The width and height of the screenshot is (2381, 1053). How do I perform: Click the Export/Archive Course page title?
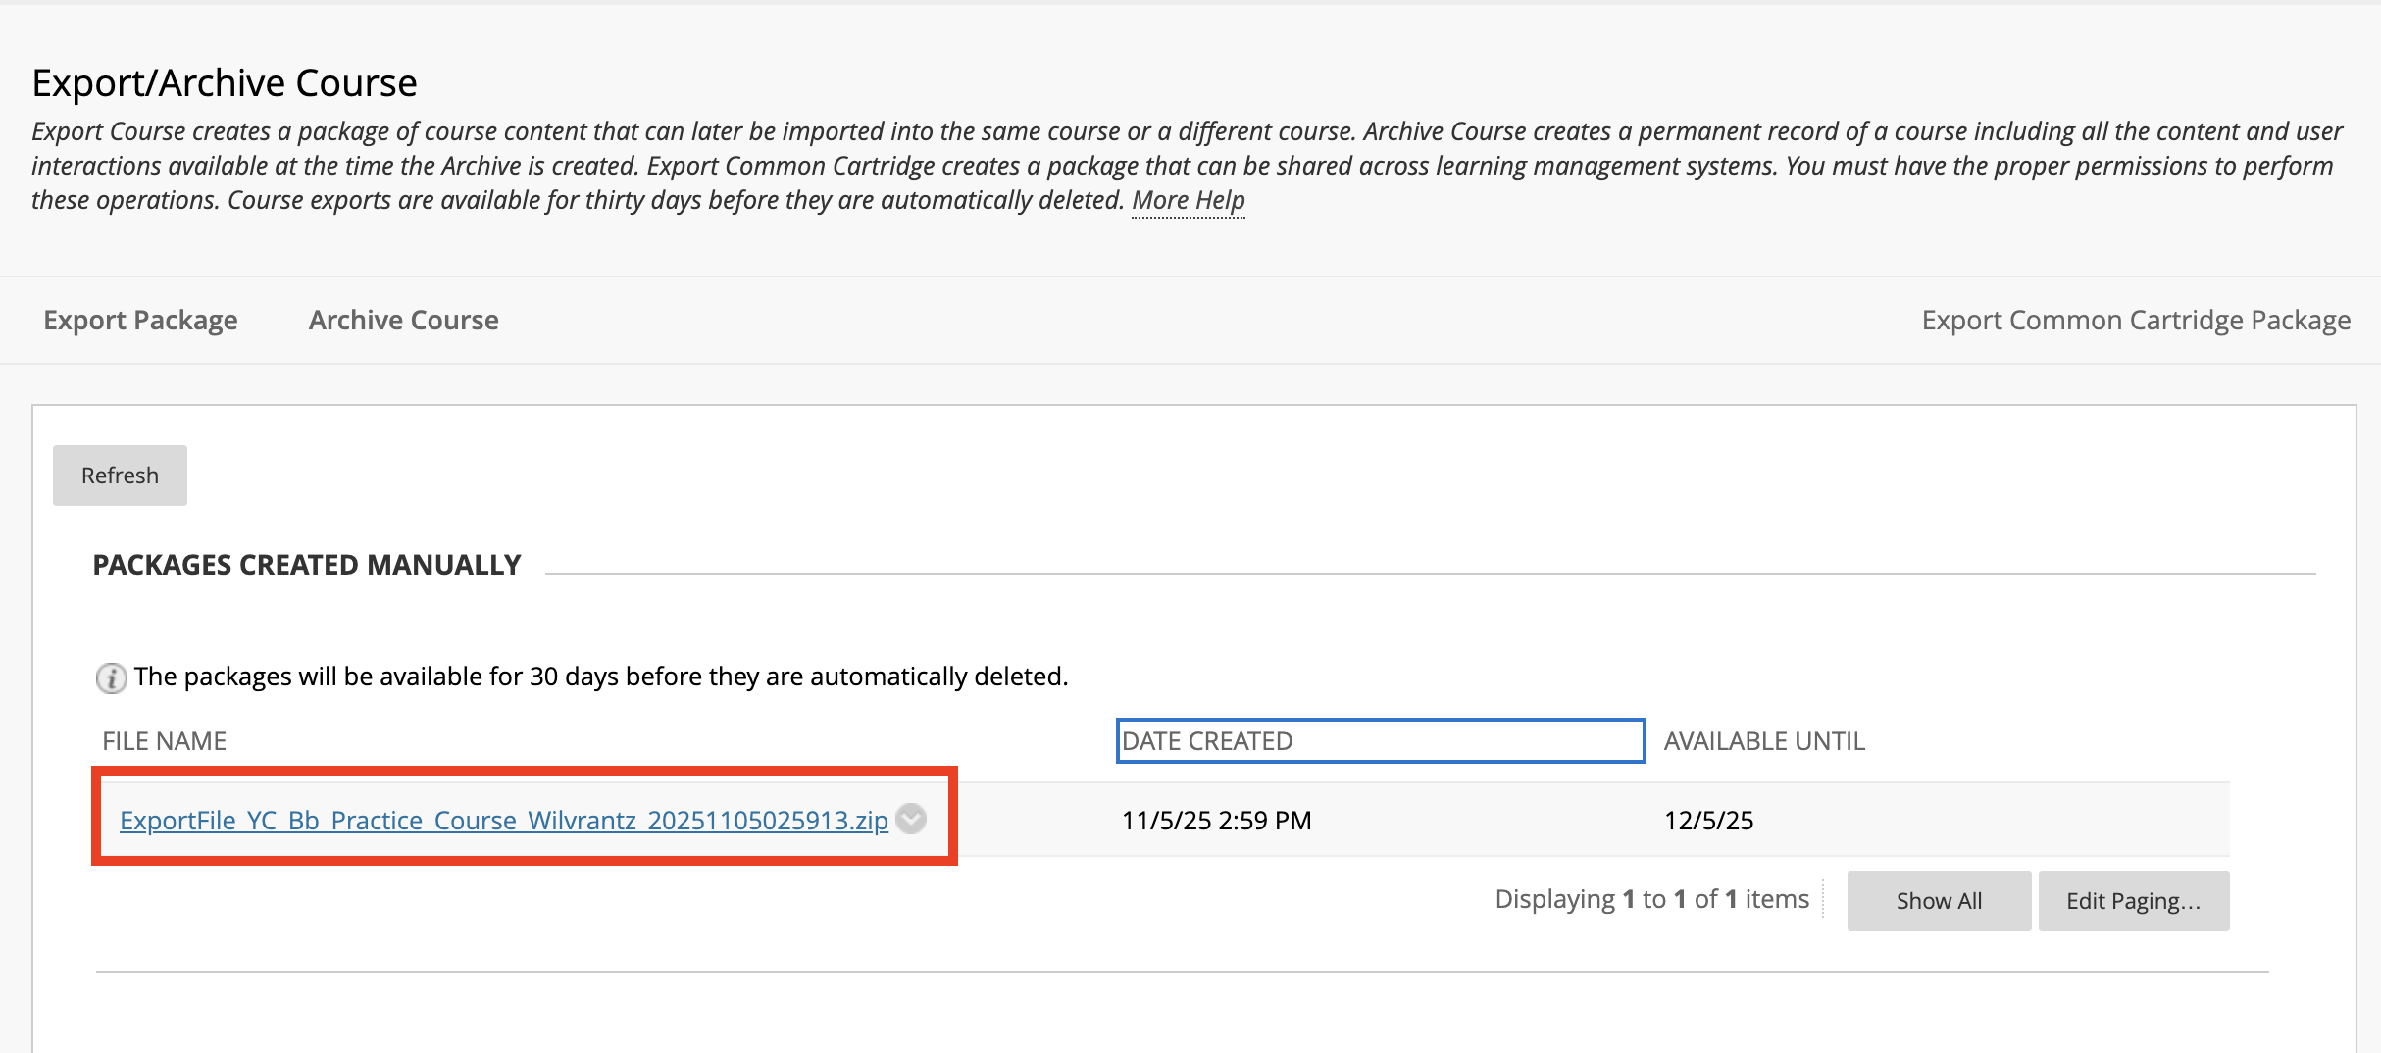pos(225,83)
